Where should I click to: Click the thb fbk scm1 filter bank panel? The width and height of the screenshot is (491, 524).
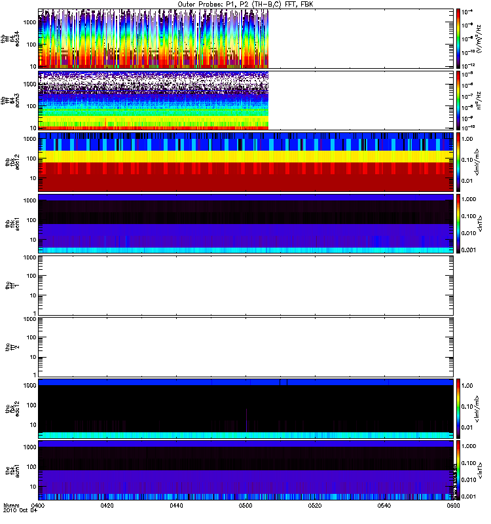(246, 223)
